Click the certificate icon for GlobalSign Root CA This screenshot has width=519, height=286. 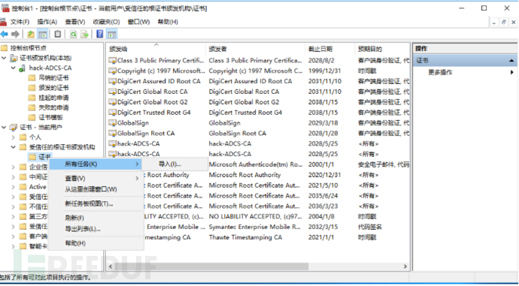[x=113, y=134]
